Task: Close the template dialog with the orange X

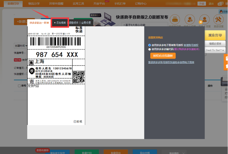Action: [x=201, y=22]
